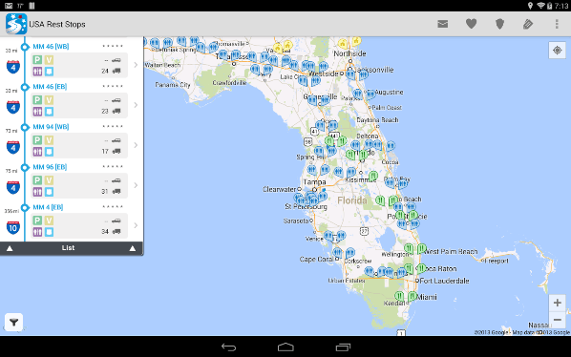Screen dimensions: 571x357
Task: Tap Android home navigation button
Action: pos(285,347)
